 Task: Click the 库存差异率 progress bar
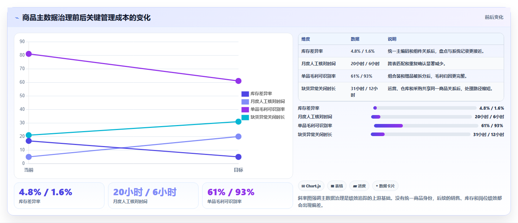pos(425,108)
